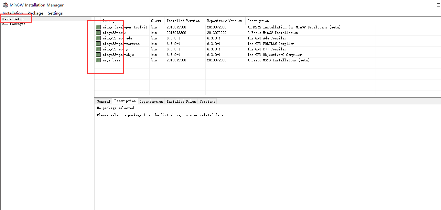Click 'The GNU Objective-C Compiler' description
This screenshot has height=210, width=441.
[274, 55]
